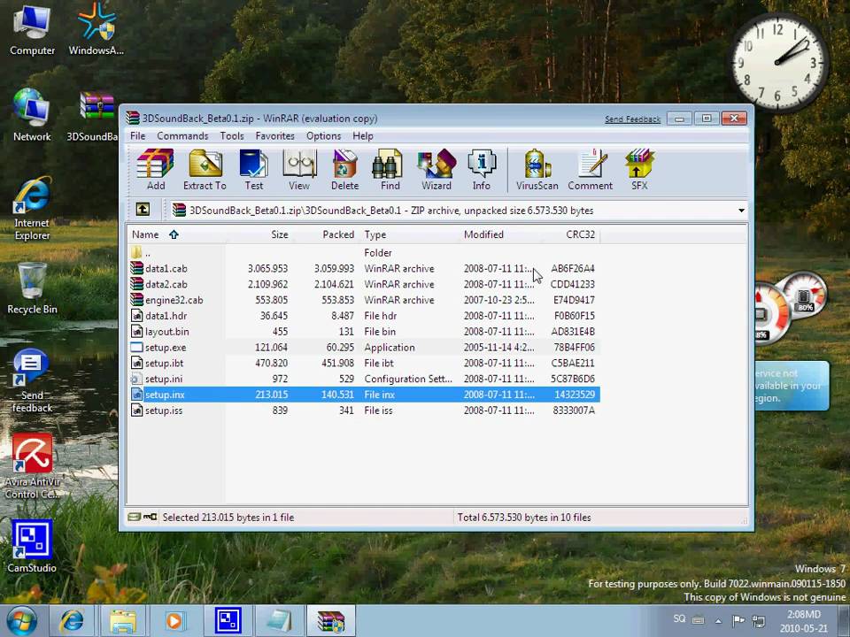Convert archive to SFX
850x637 pixels.
pos(639,170)
